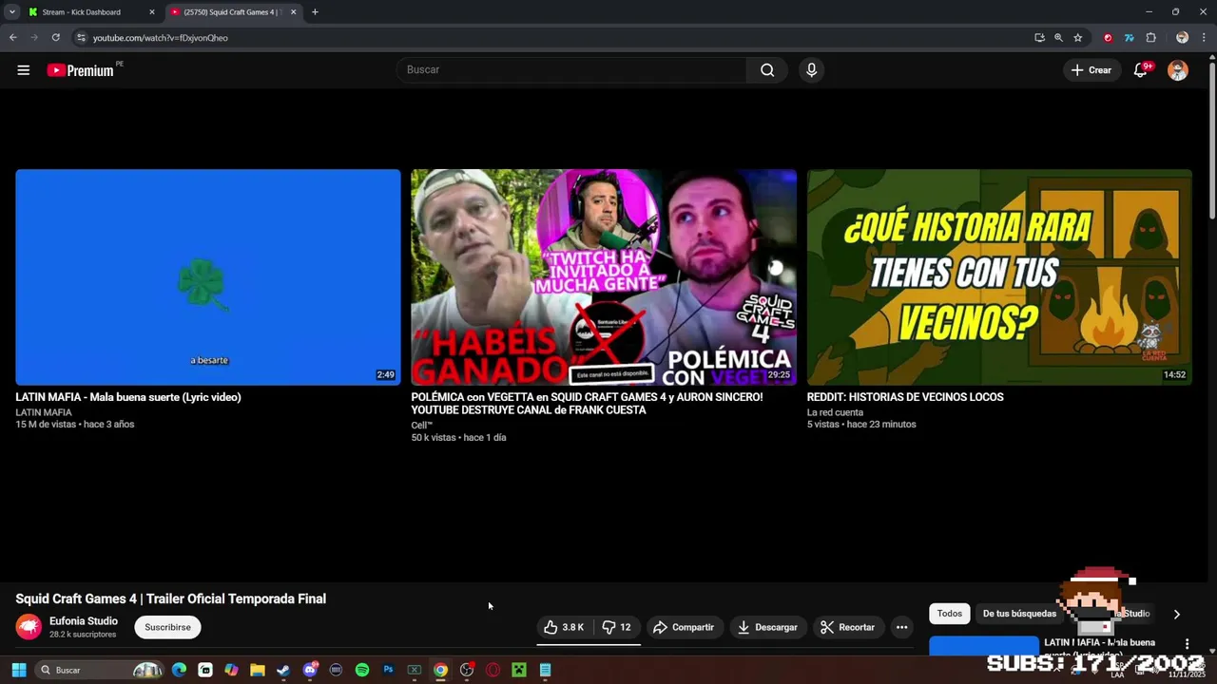
Task: Open Opera browser from the taskbar
Action: (x=493, y=670)
